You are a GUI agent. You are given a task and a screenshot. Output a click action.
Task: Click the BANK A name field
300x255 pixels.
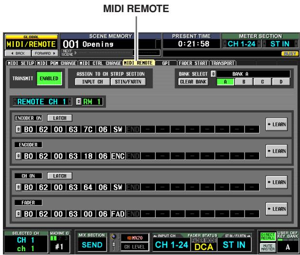[x=253, y=74]
